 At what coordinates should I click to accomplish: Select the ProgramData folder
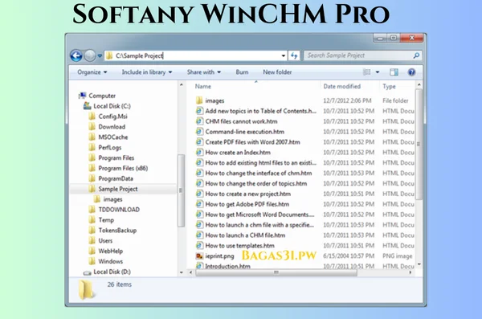click(111, 178)
